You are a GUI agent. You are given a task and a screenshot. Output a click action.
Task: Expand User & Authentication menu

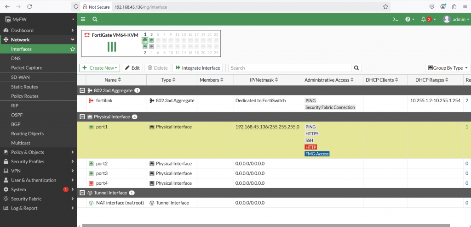pyautogui.click(x=39, y=180)
